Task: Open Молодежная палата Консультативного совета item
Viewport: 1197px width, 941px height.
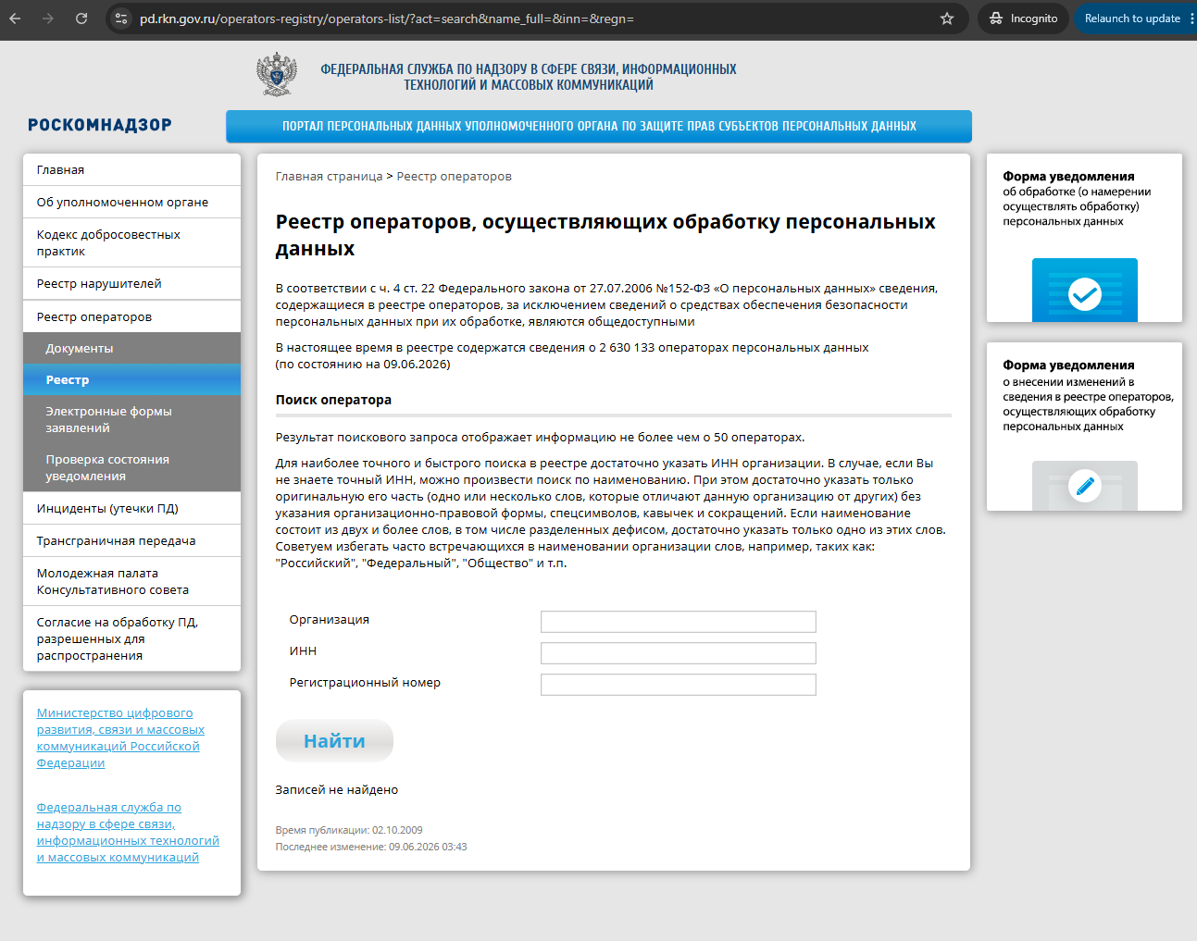Action: (131, 582)
